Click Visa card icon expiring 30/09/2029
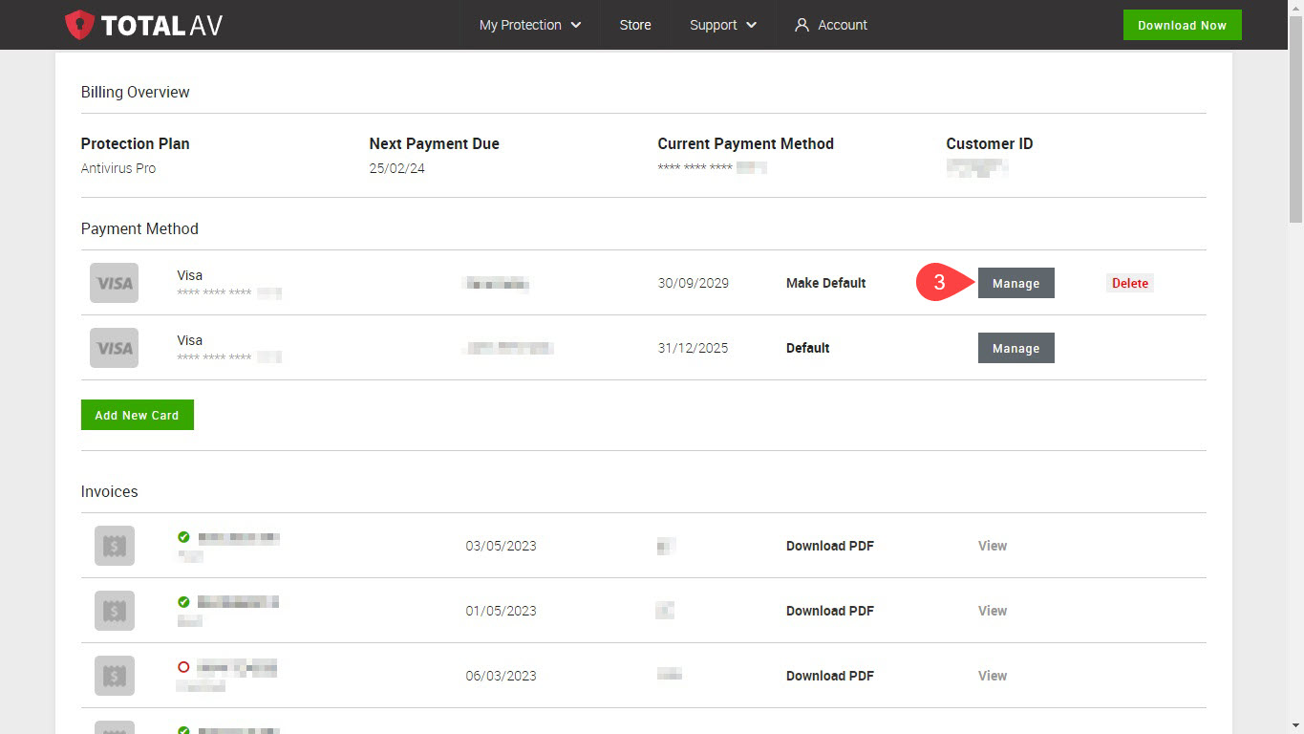 coord(114,283)
